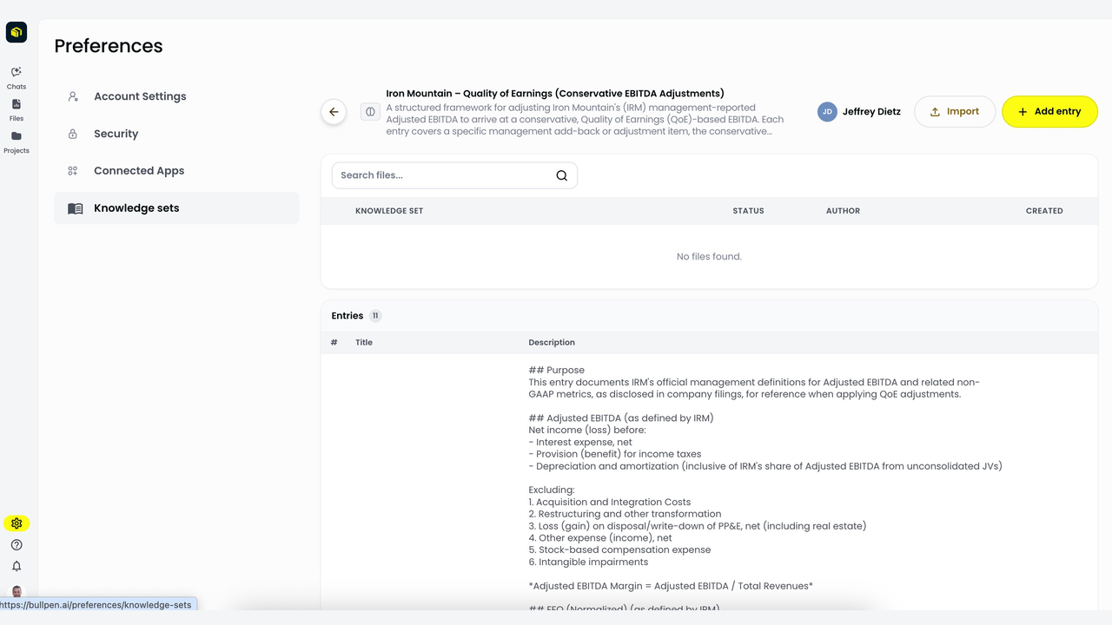
Task: Open the Security preferences section
Action: click(x=176, y=134)
